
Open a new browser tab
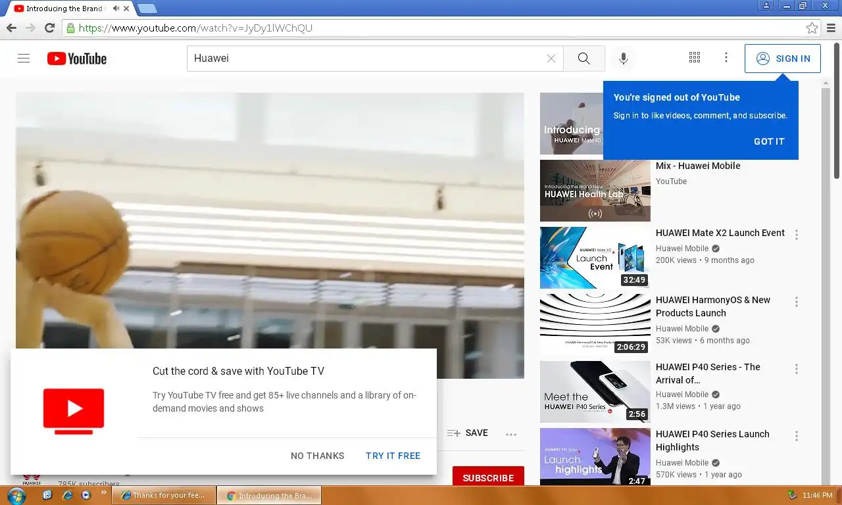tap(147, 9)
